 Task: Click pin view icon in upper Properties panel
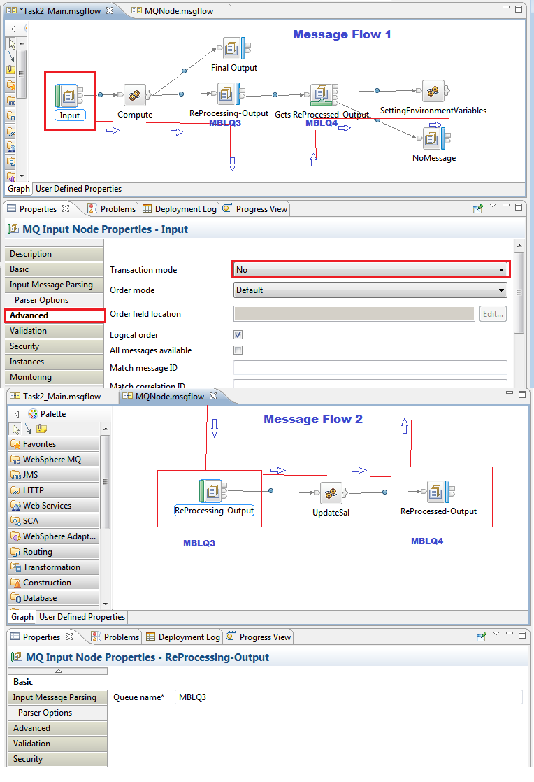[477, 209]
